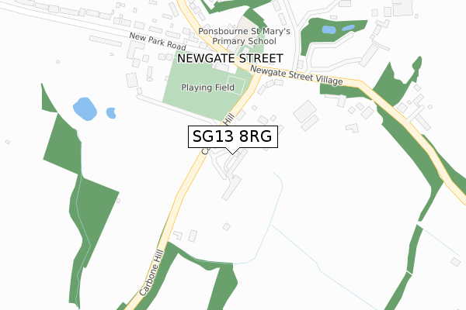Click the small square building in open field
466x310 pixels.
pyautogui.click(x=227, y=227)
